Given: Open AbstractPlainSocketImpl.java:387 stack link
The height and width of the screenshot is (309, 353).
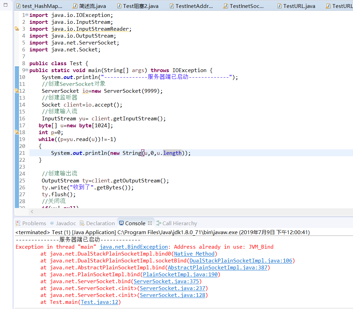Looking at the screenshot, I should pos(218,267).
